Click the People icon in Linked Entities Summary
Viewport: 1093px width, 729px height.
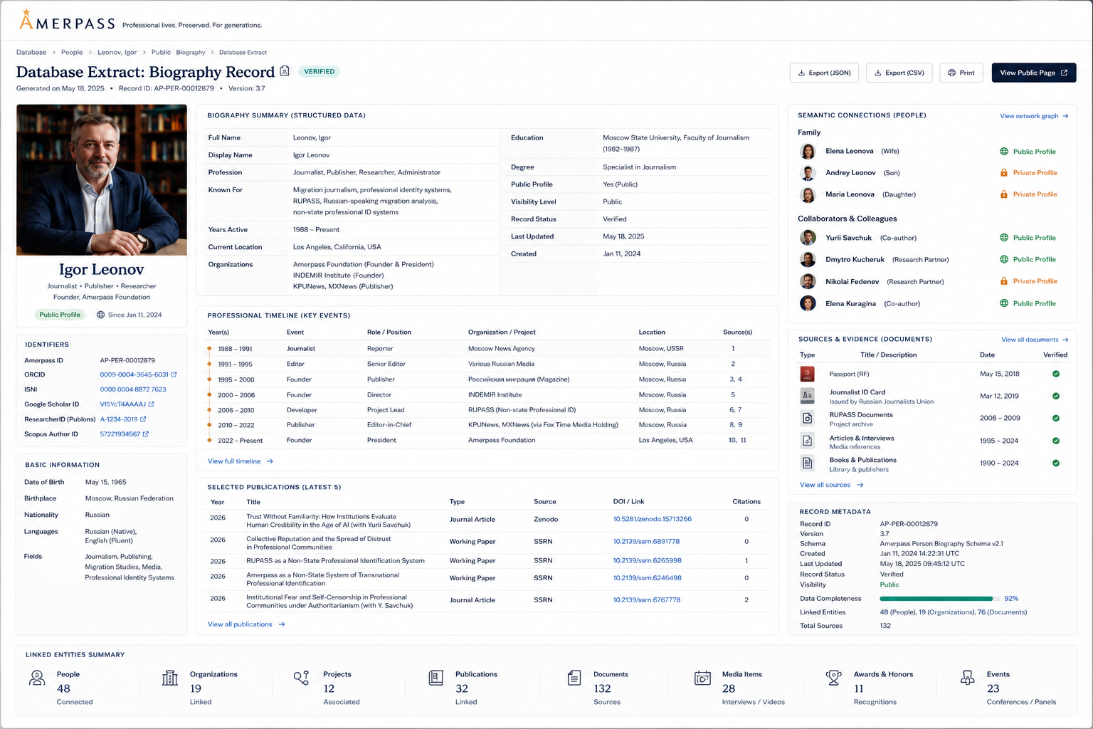37,678
